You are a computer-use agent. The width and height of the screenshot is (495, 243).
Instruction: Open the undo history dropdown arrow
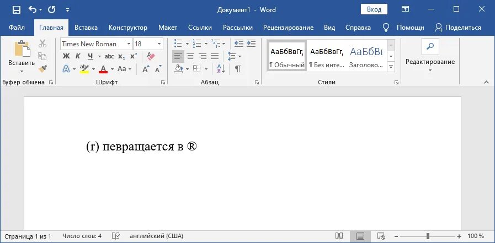[x=41, y=10]
